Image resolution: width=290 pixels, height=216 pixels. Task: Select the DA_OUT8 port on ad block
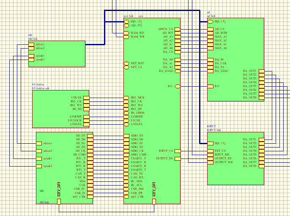pyautogui.click(x=261, y=98)
